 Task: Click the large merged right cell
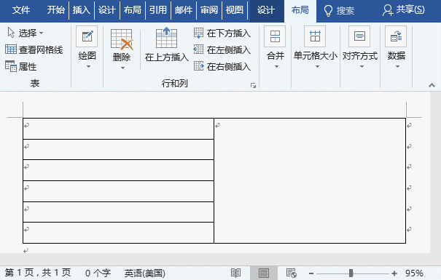click(310, 180)
